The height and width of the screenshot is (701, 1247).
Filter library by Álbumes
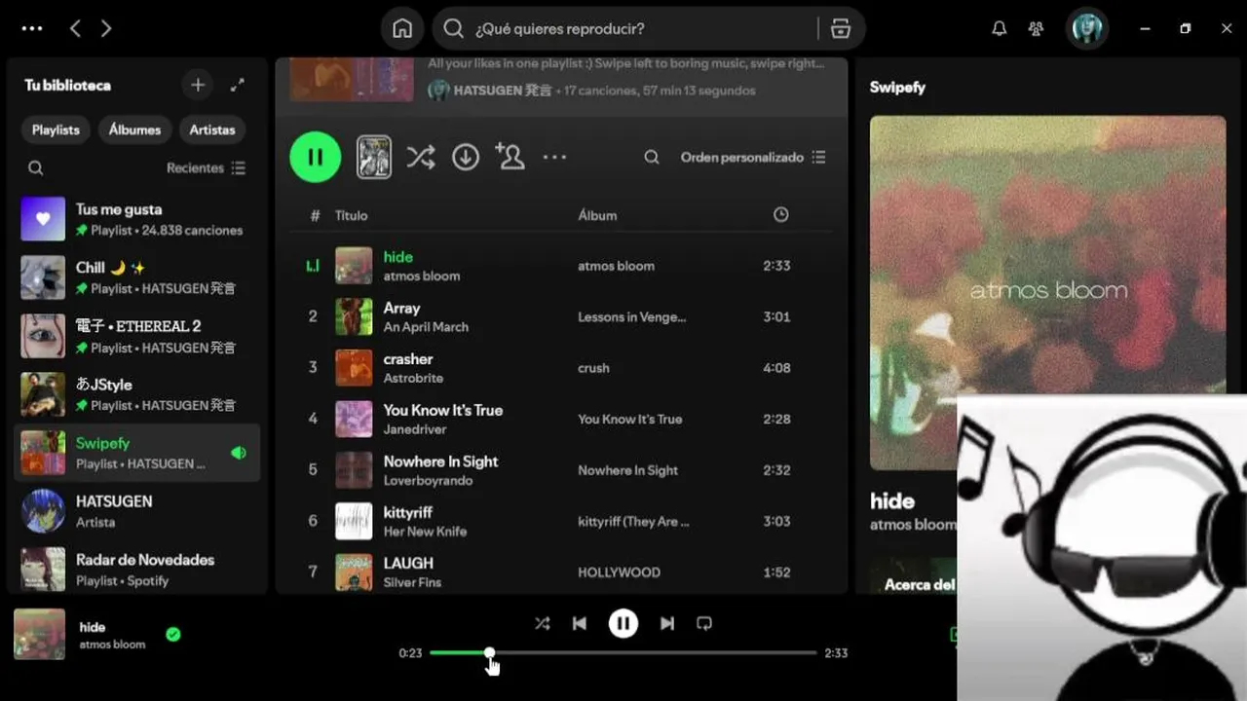tap(134, 129)
